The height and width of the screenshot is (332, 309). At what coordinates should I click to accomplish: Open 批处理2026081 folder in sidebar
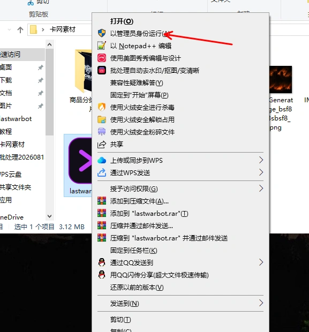tap(22, 157)
